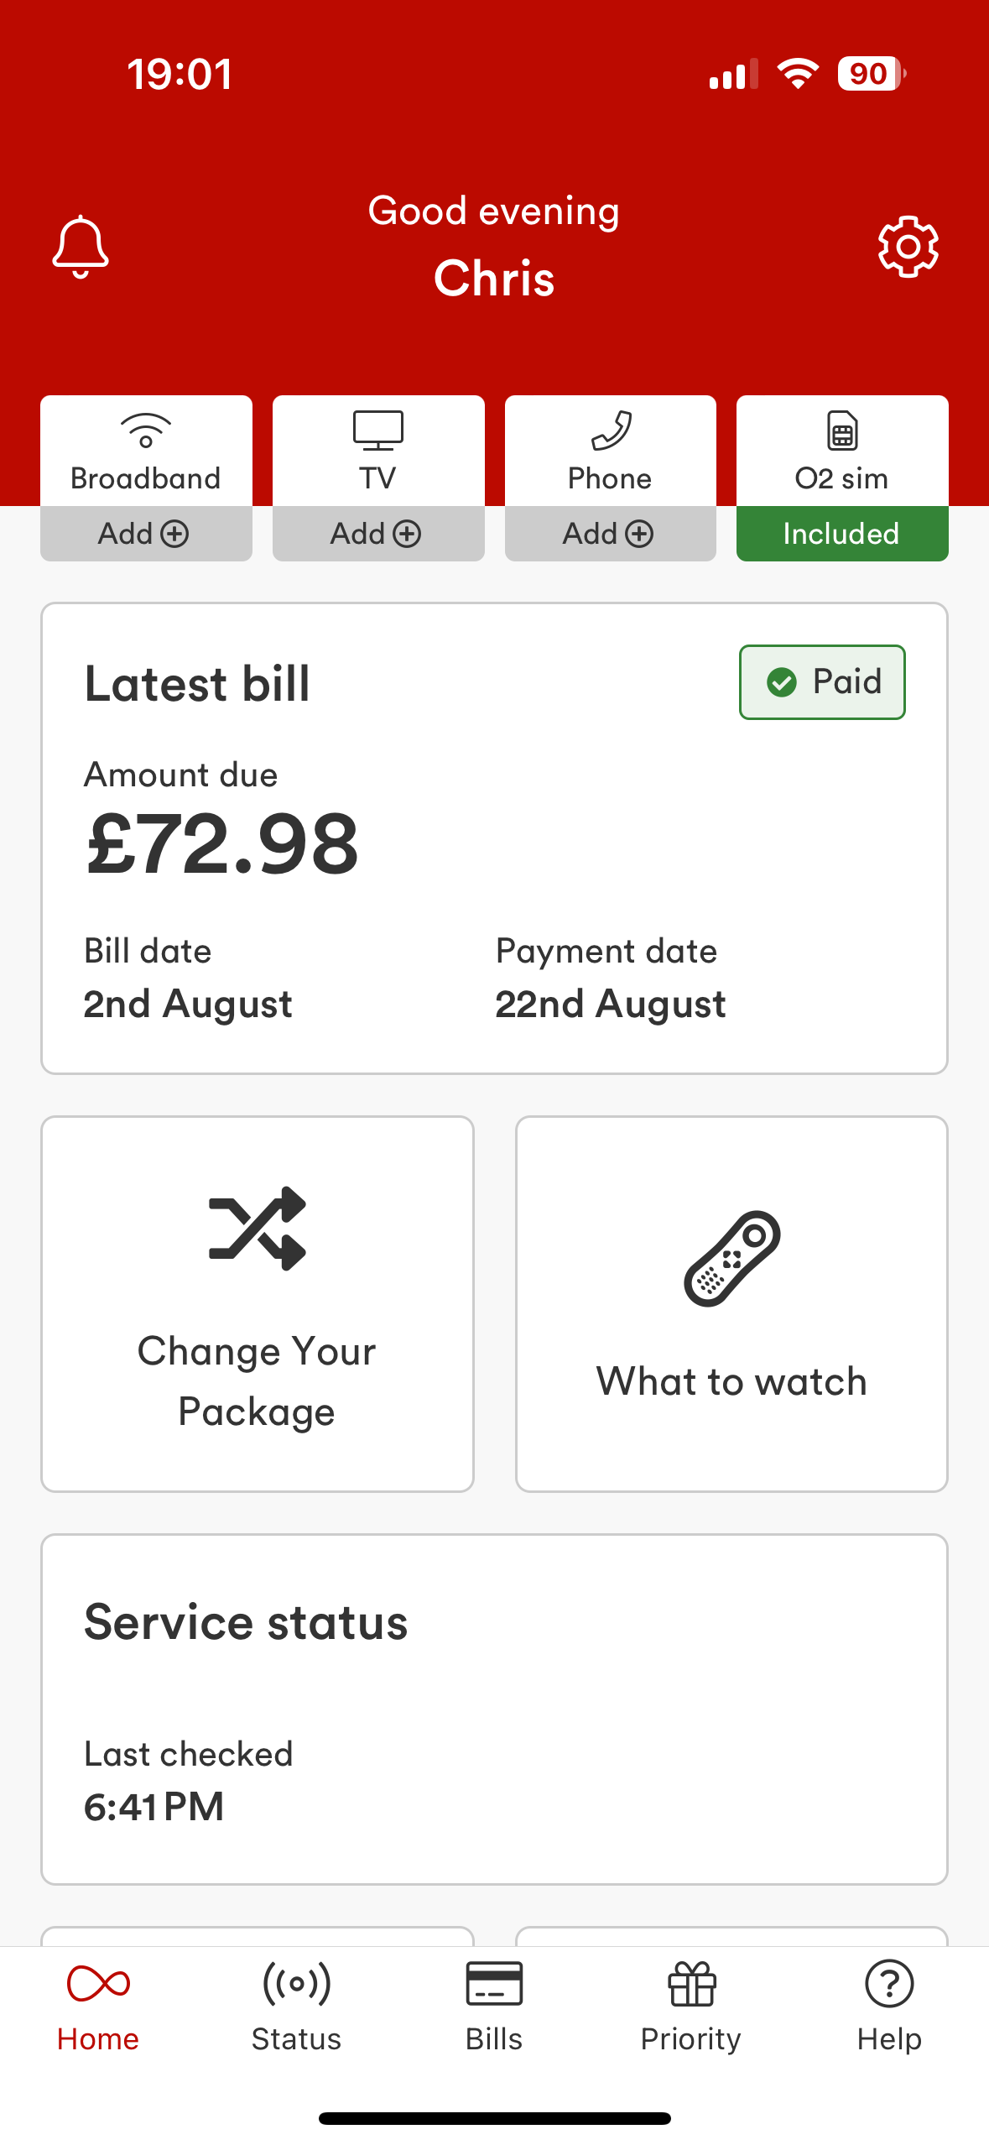Open the Priority tab

click(691, 2007)
